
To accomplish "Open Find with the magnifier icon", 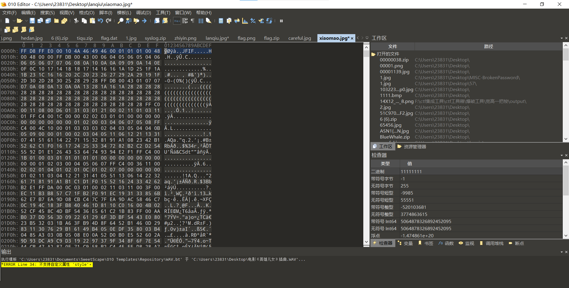I will 120,21.
